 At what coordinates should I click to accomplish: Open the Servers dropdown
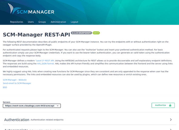(x=32, y=106)
